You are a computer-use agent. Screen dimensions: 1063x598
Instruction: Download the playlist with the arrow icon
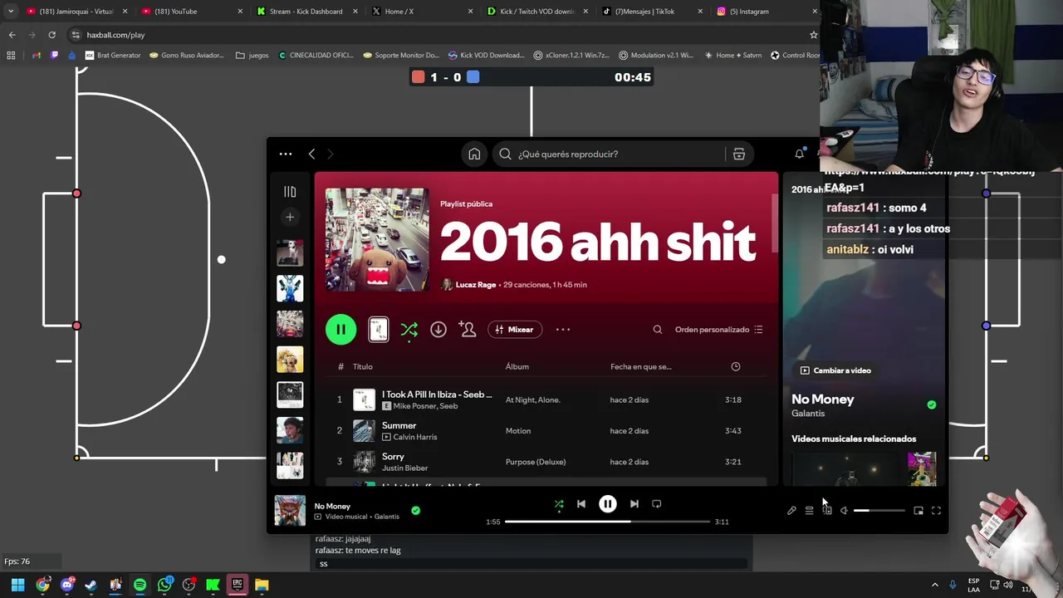click(438, 330)
